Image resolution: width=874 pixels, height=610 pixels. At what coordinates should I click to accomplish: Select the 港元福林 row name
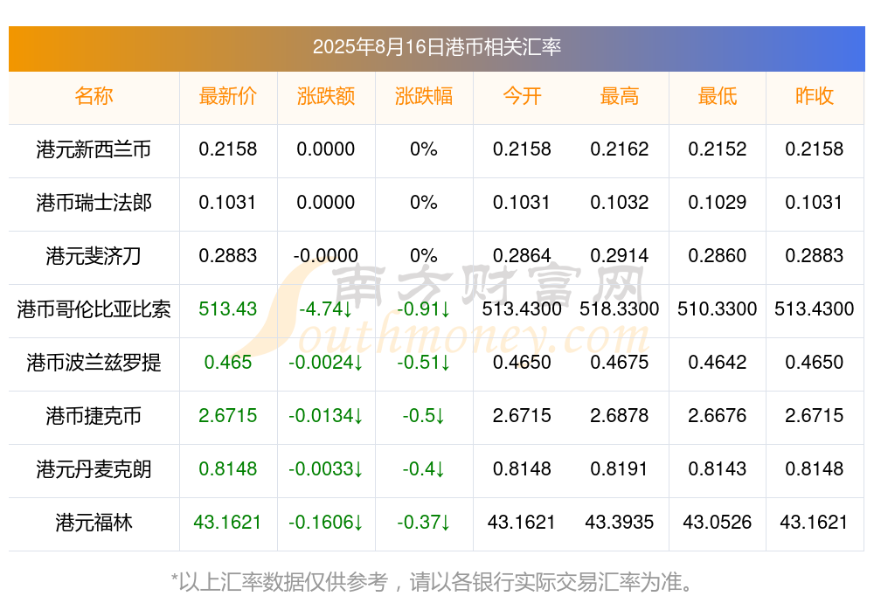tap(94, 523)
